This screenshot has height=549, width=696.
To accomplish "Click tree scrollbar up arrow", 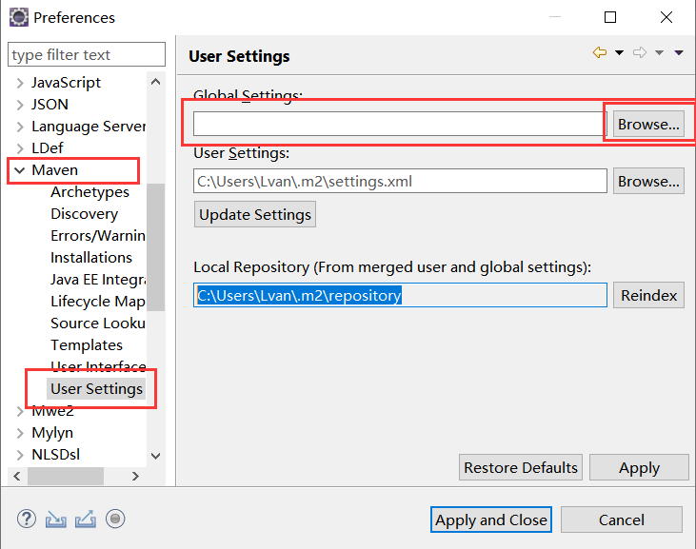I will pyautogui.click(x=156, y=82).
